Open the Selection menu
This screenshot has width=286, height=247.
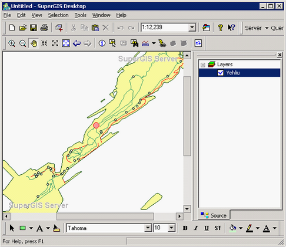pyautogui.click(x=58, y=15)
